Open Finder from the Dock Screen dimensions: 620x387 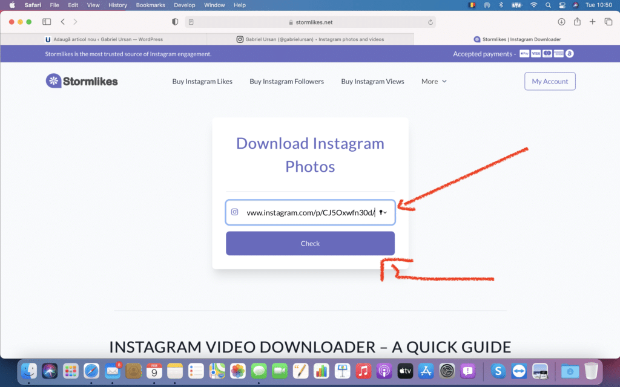click(x=29, y=371)
